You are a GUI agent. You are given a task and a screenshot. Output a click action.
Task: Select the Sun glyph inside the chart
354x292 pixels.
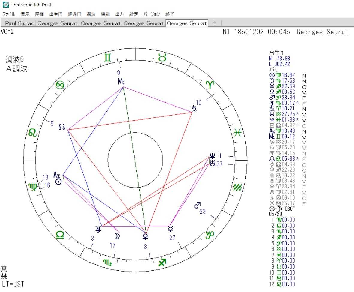[58, 182]
